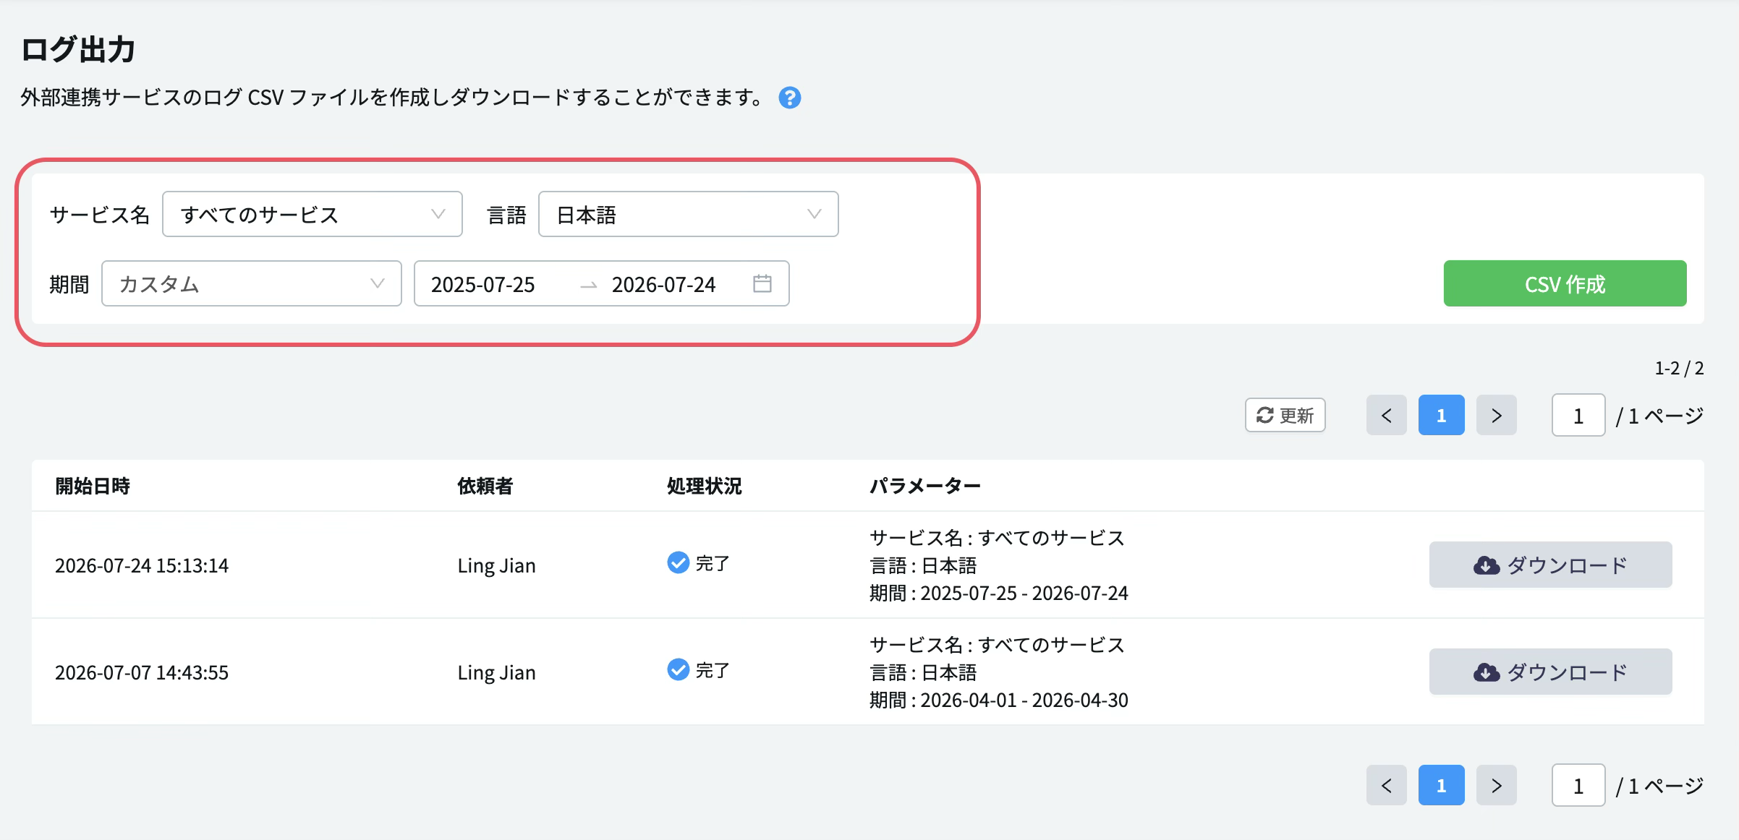The height and width of the screenshot is (840, 1739).
Task: Click bottom page number input field
Action: (x=1578, y=785)
